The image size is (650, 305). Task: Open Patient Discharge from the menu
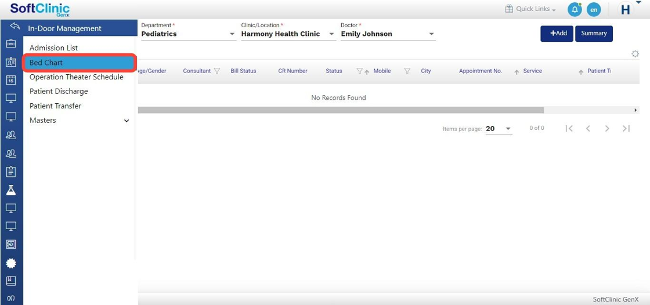(59, 92)
